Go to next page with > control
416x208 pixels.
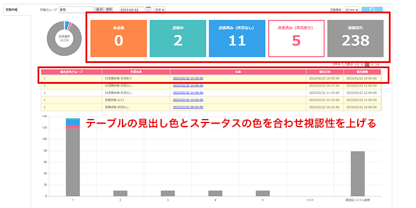372,65
